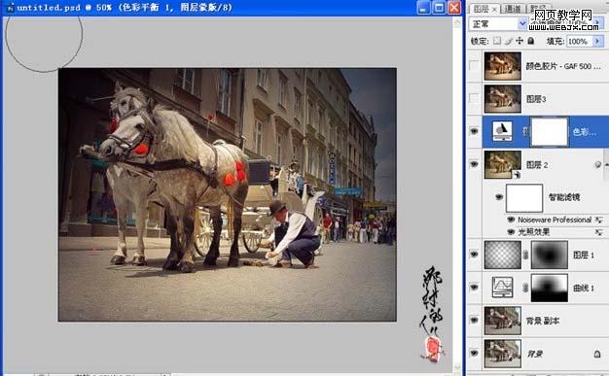Screen dimensions: 609x376
Task: Switch to the 通道 tab
Action: coord(513,9)
